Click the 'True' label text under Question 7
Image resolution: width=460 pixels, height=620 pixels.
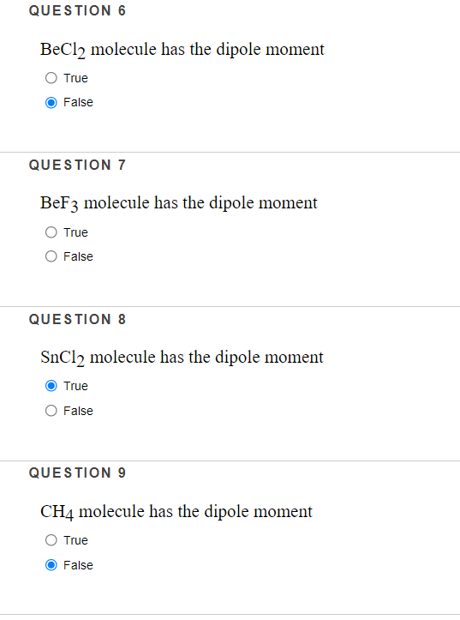point(76,232)
